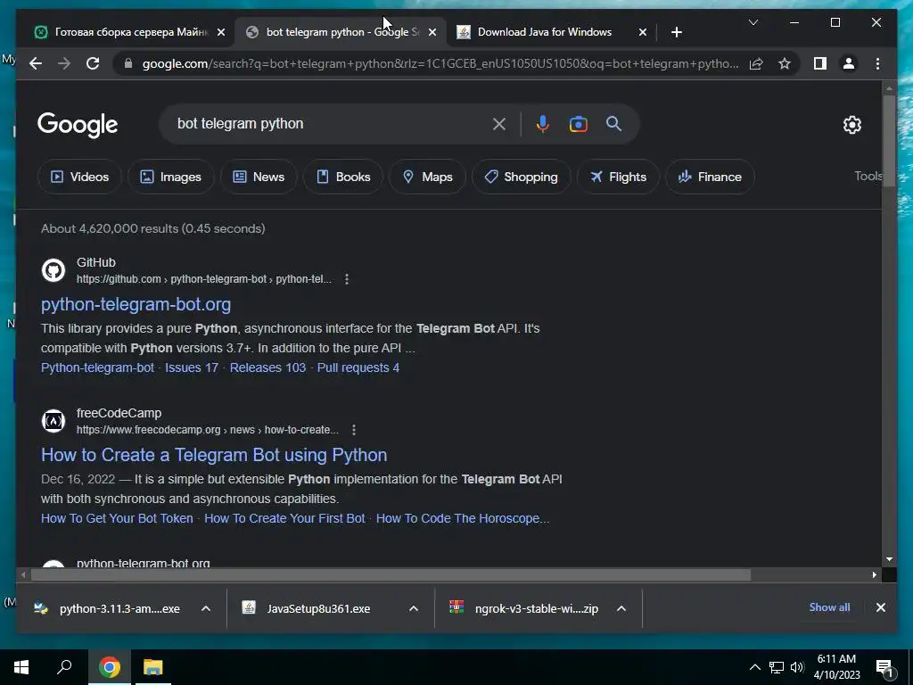Filter results by Flights
The width and height of the screenshot is (913, 685).
[618, 177]
